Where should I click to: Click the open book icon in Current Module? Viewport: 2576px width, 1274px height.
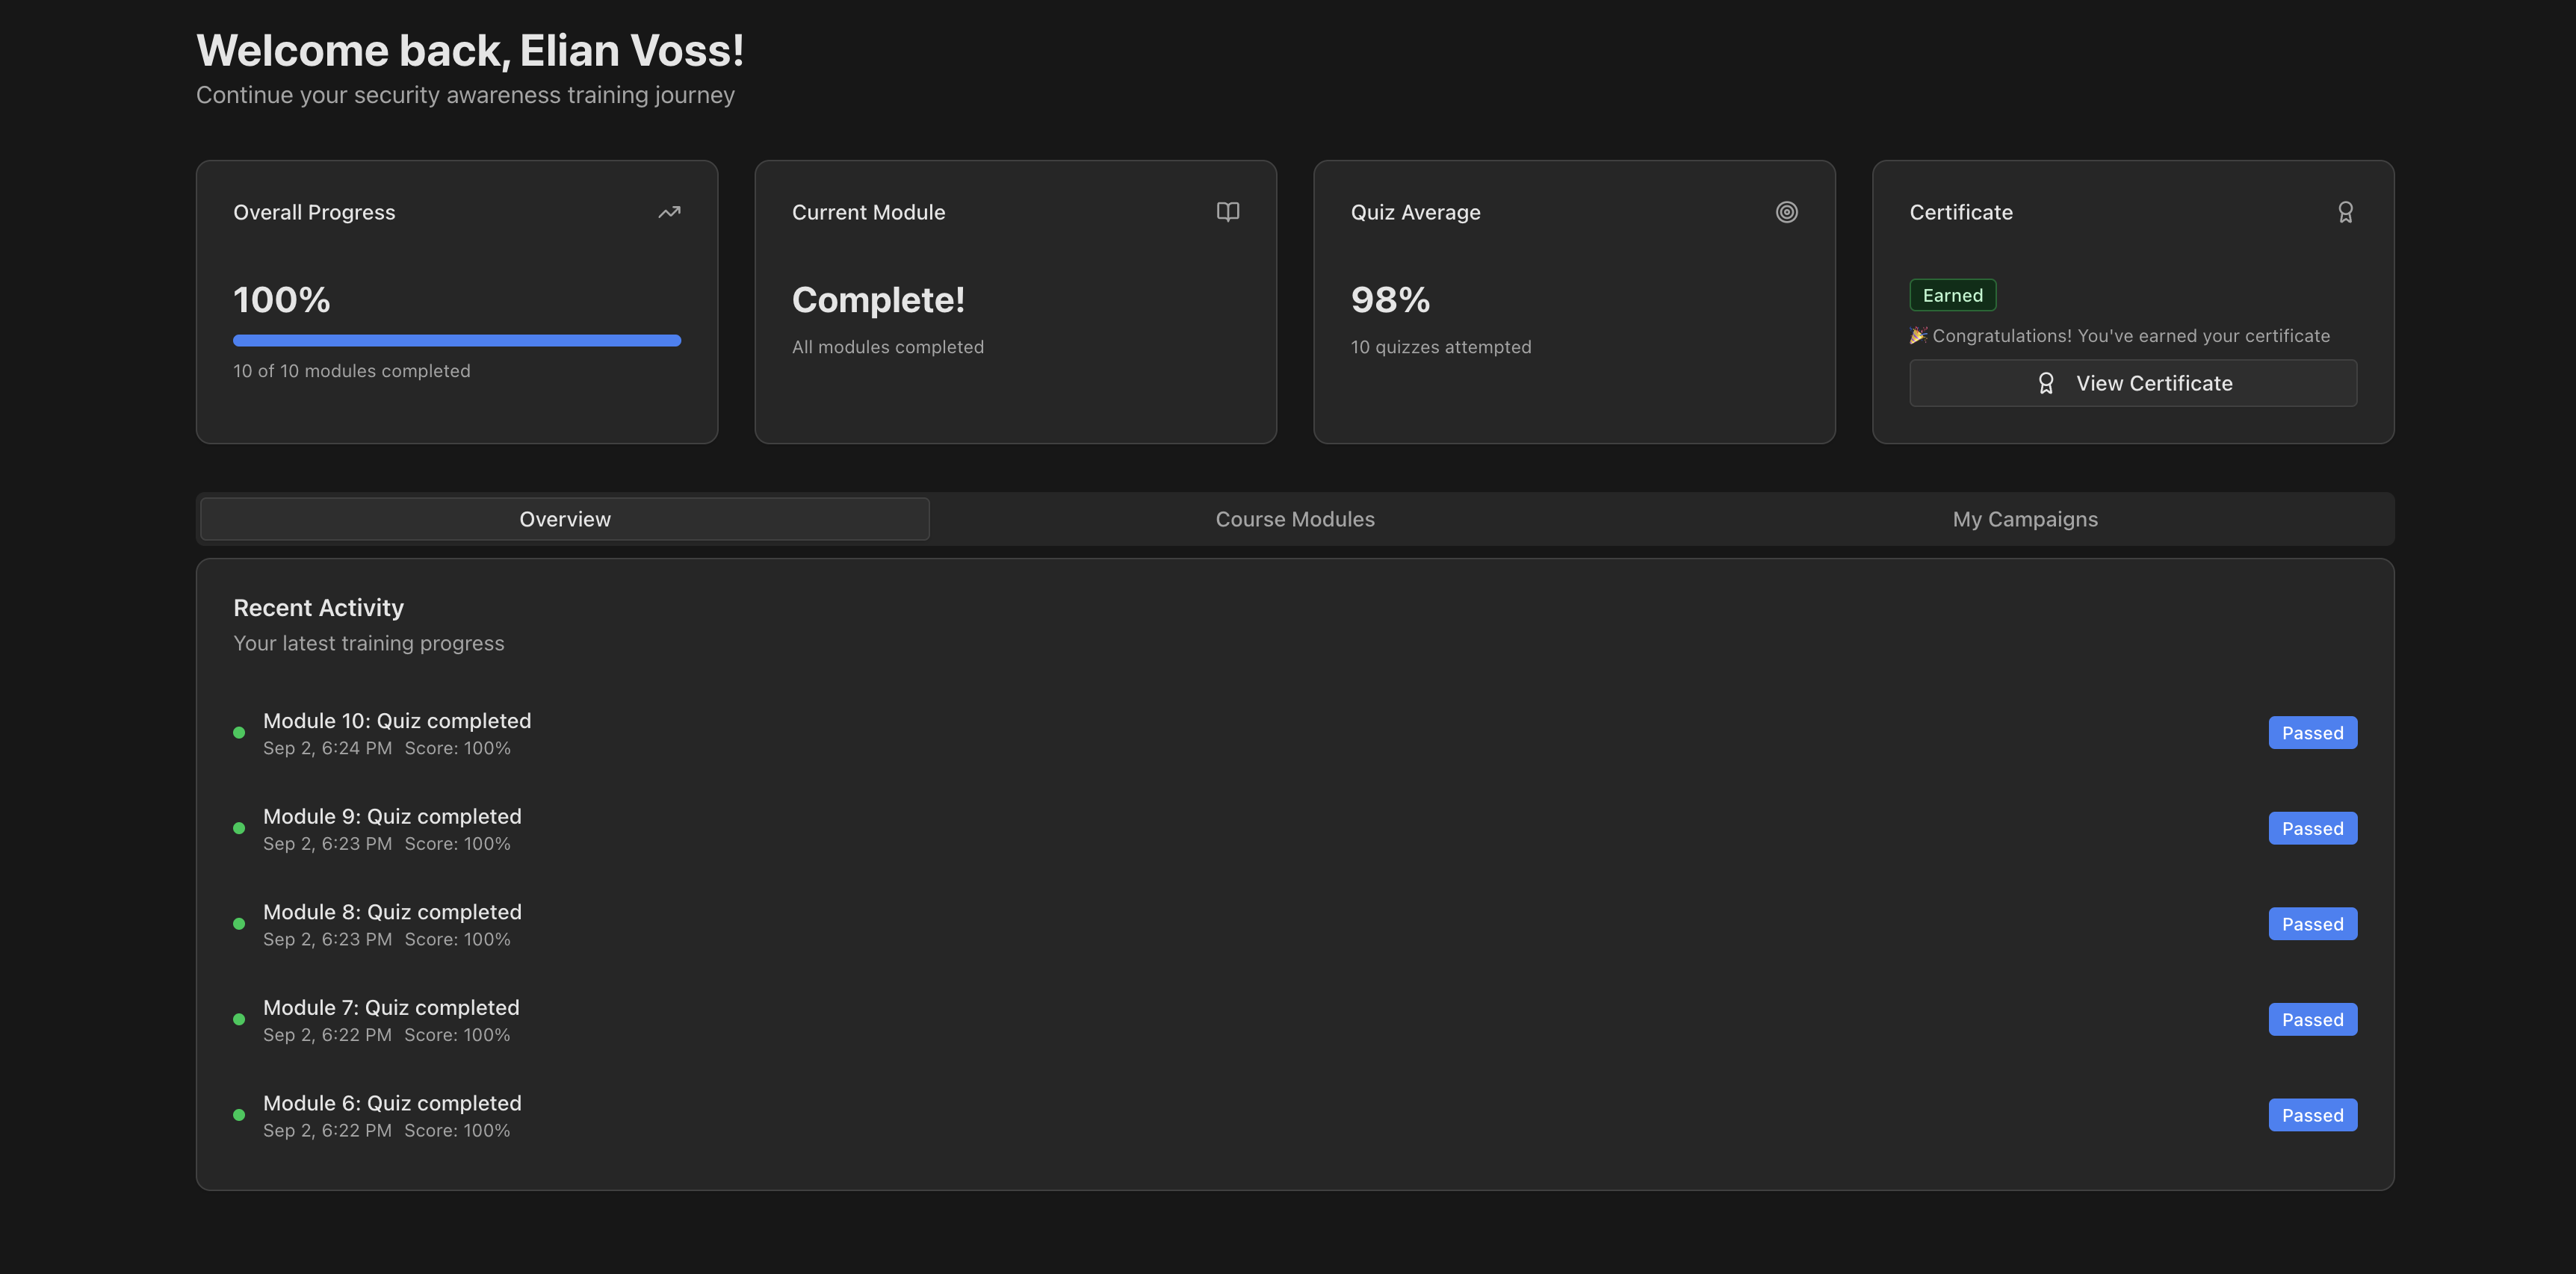tap(1227, 212)
